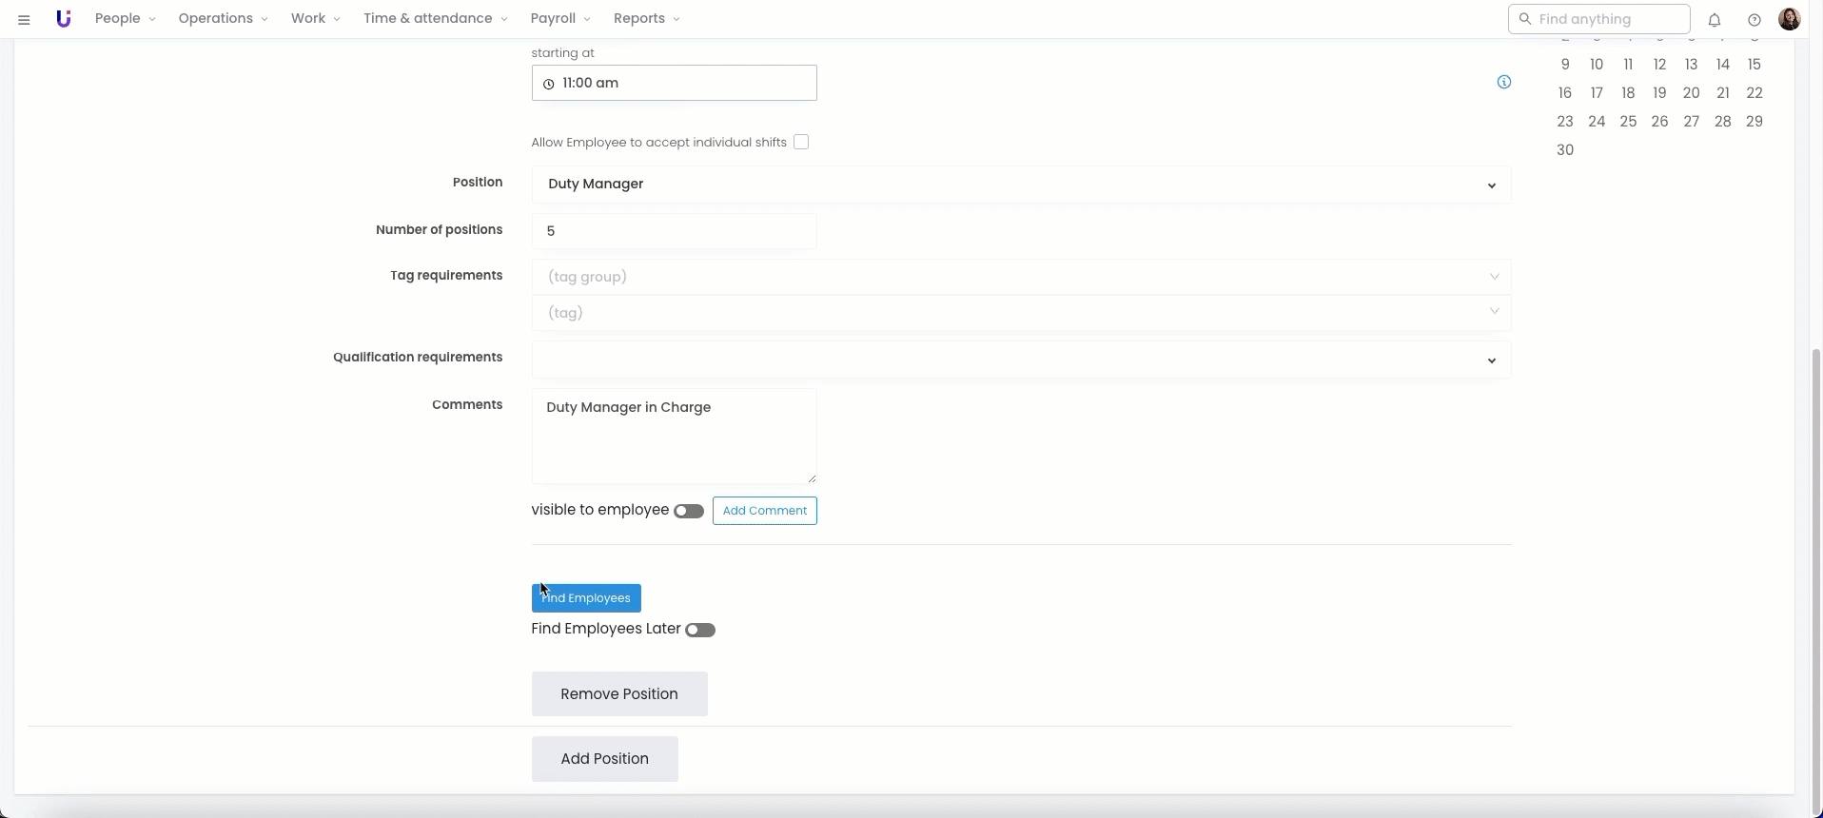The height and width of the screenshot is (818, 1823).
Task: Toggle visible to employee switch
Action: coord(689,511)
